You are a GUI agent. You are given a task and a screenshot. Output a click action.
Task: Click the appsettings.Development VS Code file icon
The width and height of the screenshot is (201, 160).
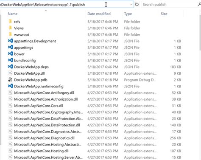point(11,41)
